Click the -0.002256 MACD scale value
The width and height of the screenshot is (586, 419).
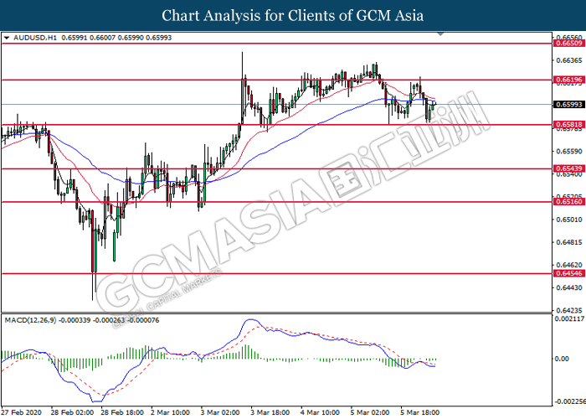click(569, 401)
